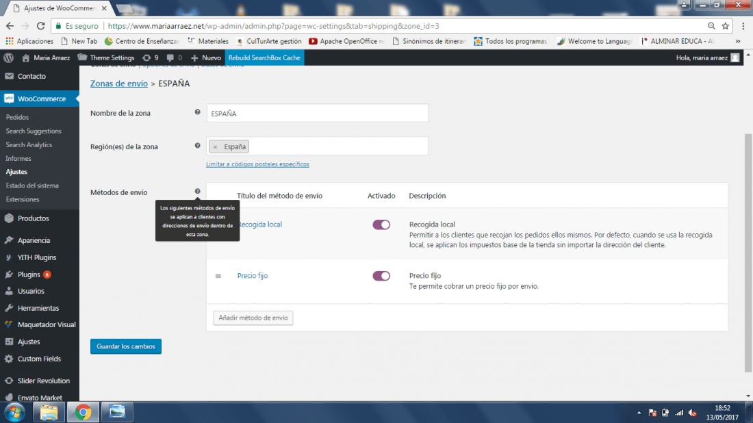
Task: Open the Precio fijo method
Action: coord(253,276)
